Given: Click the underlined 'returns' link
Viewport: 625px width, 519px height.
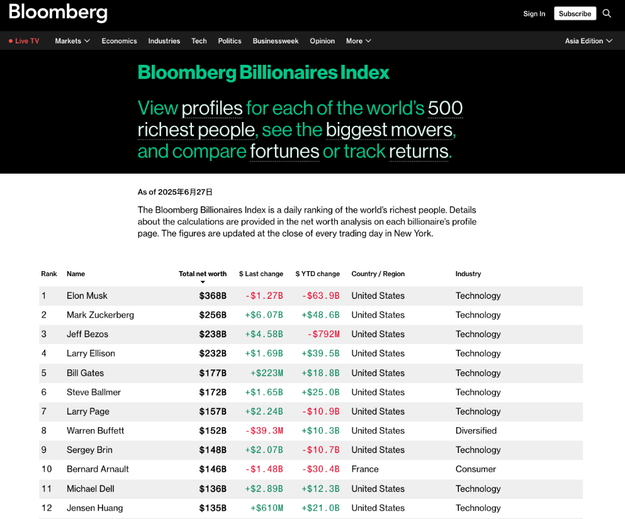Looking at the screenshot, I should (x=419, y=152).
